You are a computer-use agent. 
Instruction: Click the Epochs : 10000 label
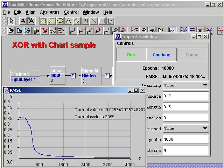coord(158,68)
